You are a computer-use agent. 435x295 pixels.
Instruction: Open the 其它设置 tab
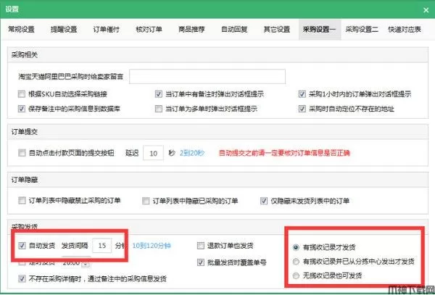pos(277,29)
